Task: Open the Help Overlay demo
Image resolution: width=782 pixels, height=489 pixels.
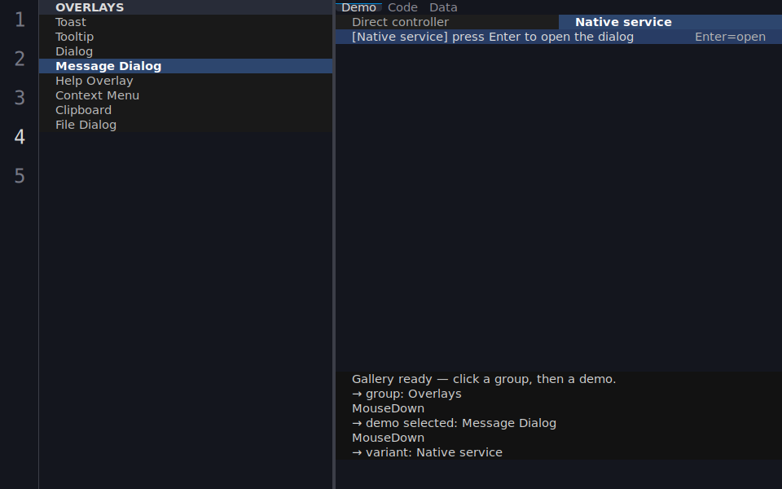Action: click(x=186, y=81)
